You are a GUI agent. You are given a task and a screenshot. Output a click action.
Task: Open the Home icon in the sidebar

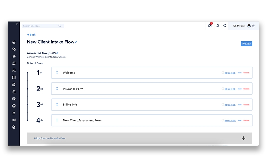[14, 42]
